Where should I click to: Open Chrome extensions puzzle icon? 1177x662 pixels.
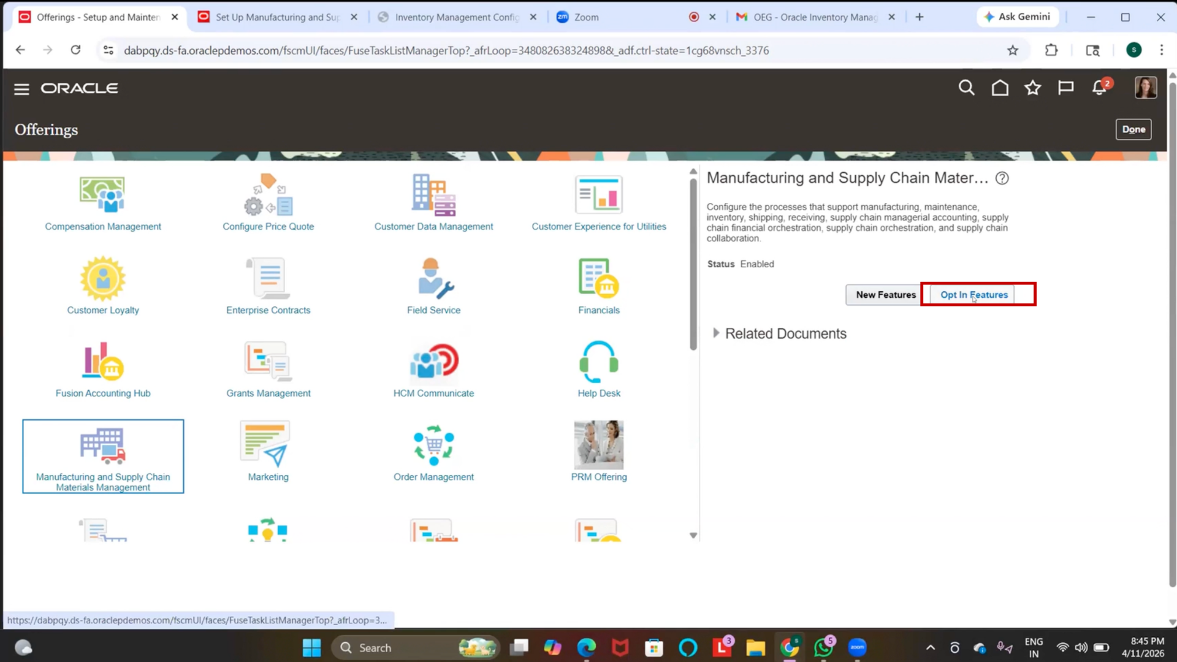point(1051,50)
